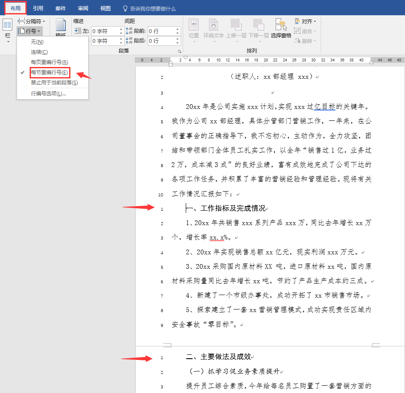Decrease left indent with down stepper
The width and height of the screenshot is (405, 393).
[x=121, y=33]
